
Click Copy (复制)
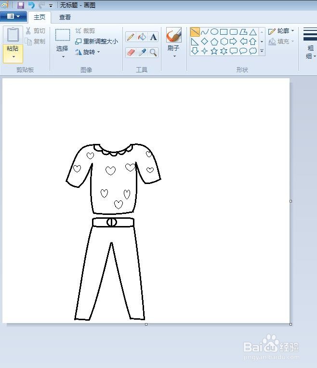click(x=35, y=42)
